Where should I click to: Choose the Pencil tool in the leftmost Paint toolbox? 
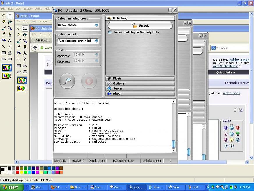[x=3, y=34]
